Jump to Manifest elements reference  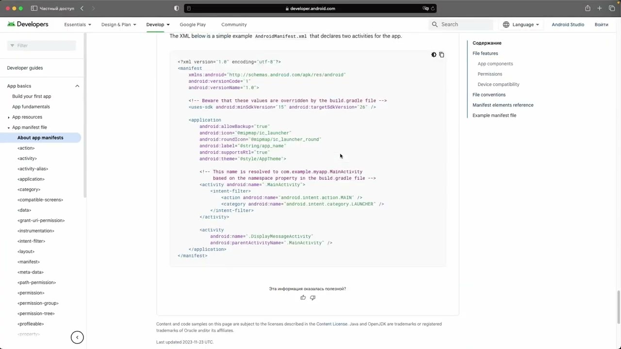click(503, 105)
